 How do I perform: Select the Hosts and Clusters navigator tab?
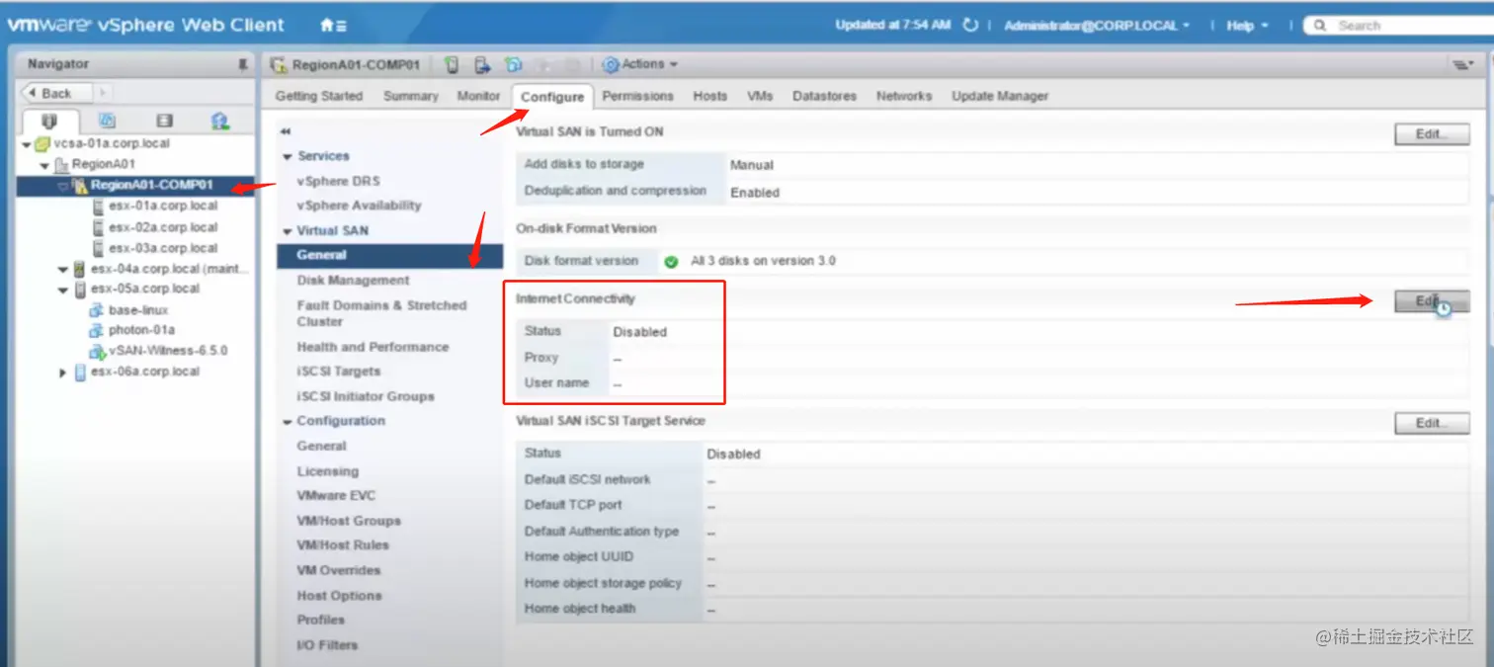pyautogui.click(x=49, y=121)
